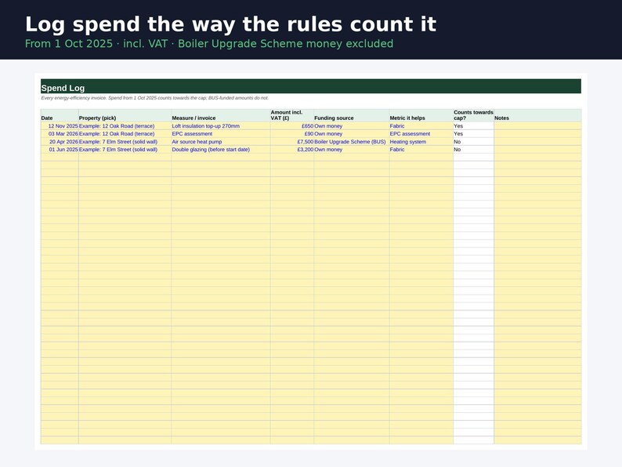Select the 'Measure / invoice' column header
This screenshot has width=622, height=467.
click(x=221, y=115)
